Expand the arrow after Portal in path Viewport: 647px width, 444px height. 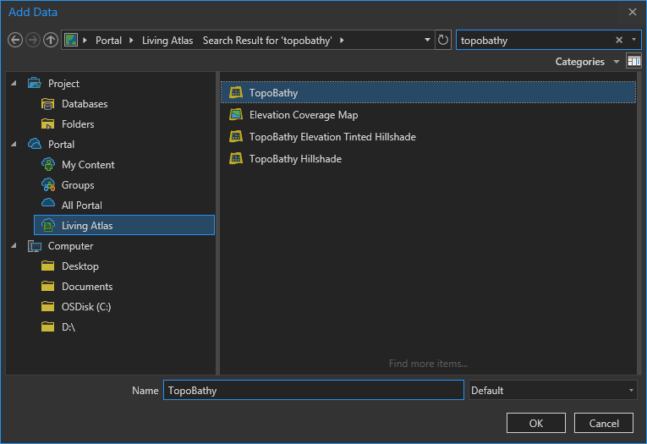(131, 40)
